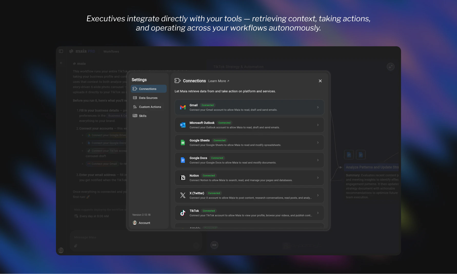Viewport: 457px width, 274px height.
Task: Click the first document icon on the canvas
Action: coord(349,155)
